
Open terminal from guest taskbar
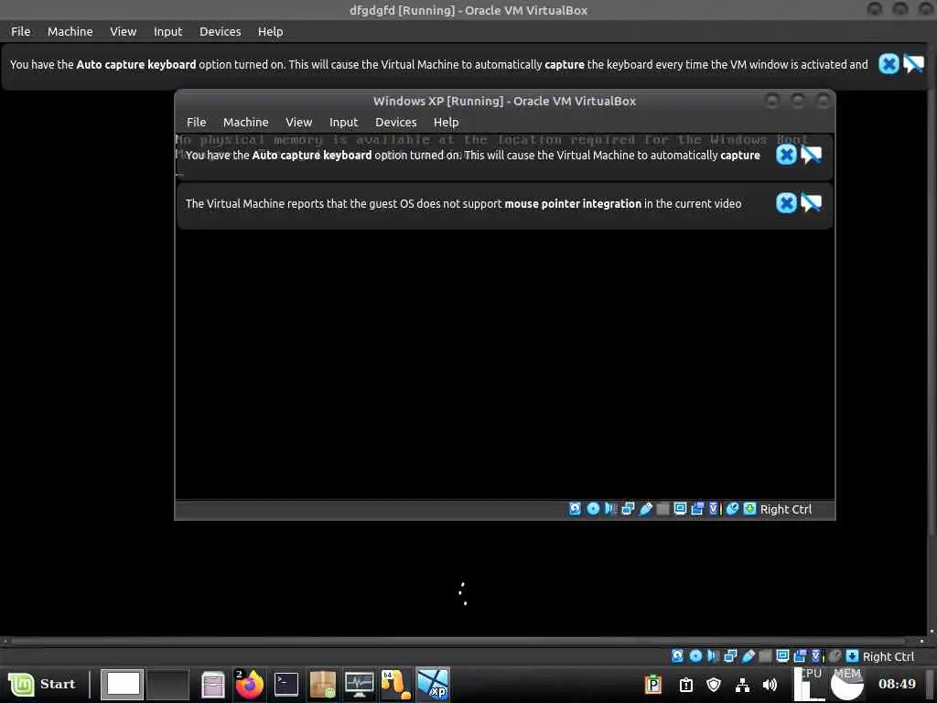coord(286,684)
